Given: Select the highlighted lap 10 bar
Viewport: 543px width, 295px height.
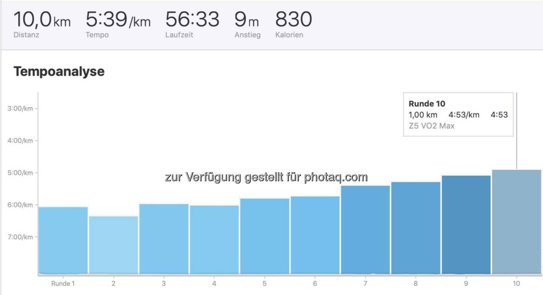Looking at the screenshot, I should click(517, 222).
